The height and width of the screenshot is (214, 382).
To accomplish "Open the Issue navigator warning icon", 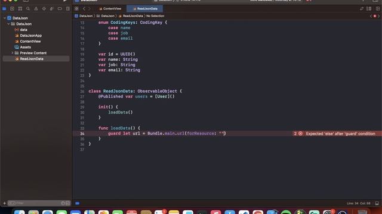I will (x=36, y=9).
